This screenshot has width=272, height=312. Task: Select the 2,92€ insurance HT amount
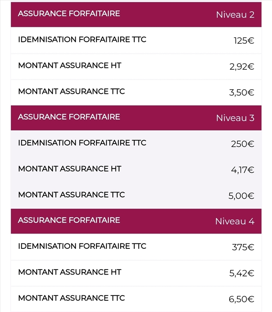pyautogui.click(x=242, y=67)
